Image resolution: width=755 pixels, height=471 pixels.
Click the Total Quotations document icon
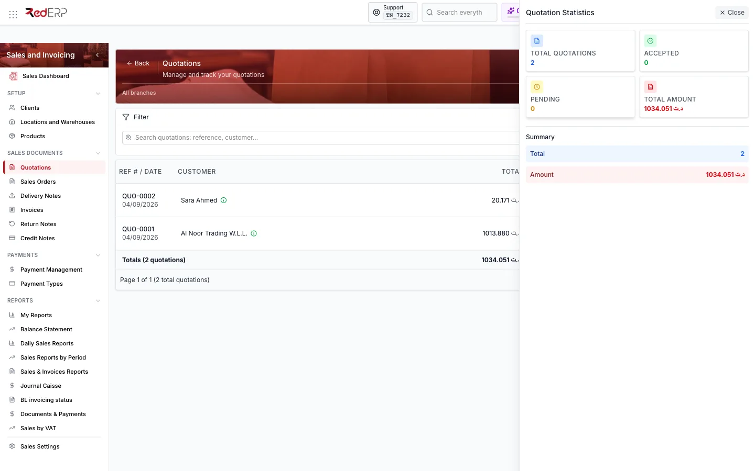(537, 41)
